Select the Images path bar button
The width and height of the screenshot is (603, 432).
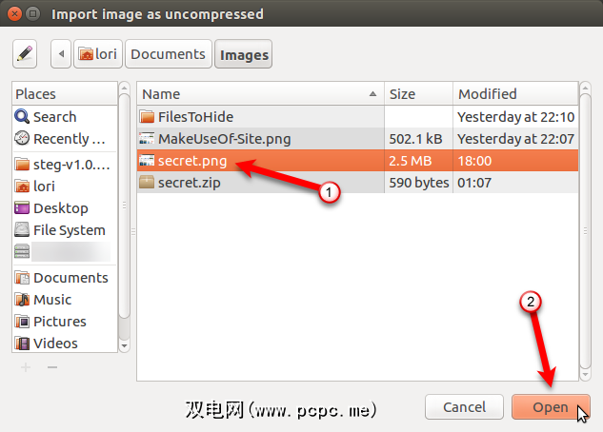[x=244, y=55]
